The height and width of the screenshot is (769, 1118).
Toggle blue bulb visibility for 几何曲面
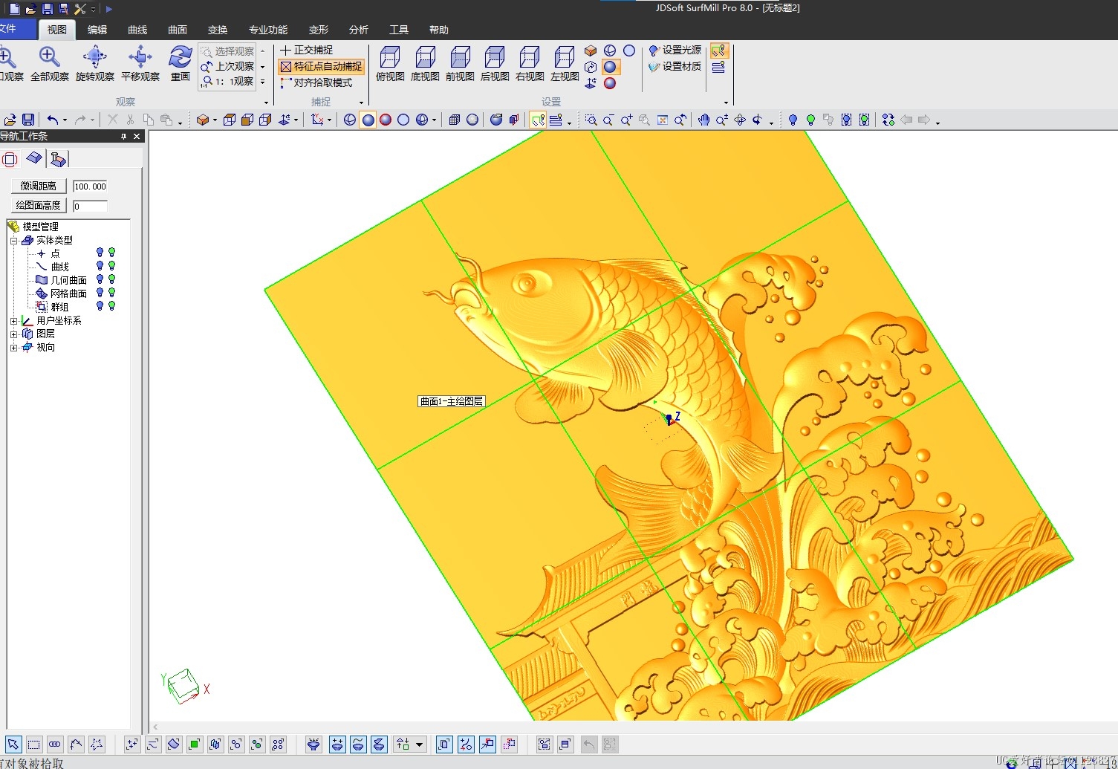click(100, 279)
